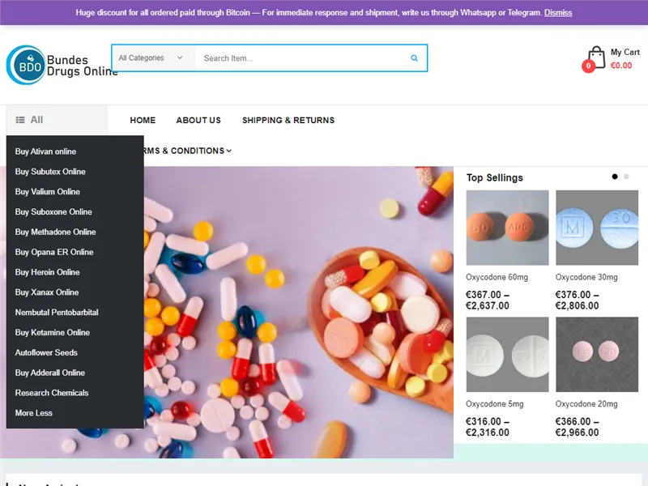Open the Oxycodone 30mg product thumbnail

[597, 228]
